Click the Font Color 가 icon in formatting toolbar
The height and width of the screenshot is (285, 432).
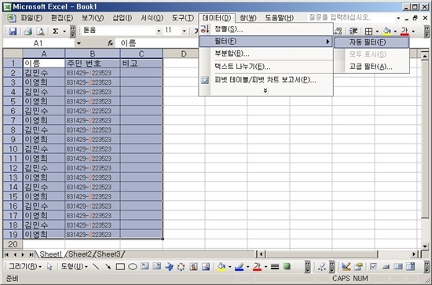pyautogui.click(x=405, y=31)
